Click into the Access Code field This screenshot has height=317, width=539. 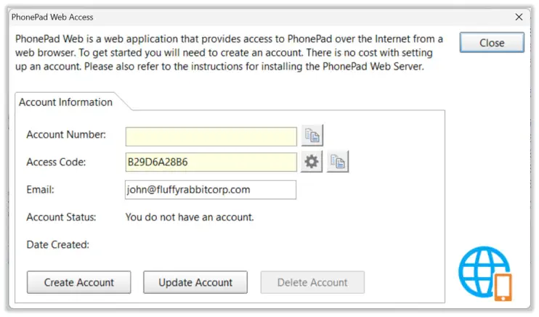[x=211, y=162]
